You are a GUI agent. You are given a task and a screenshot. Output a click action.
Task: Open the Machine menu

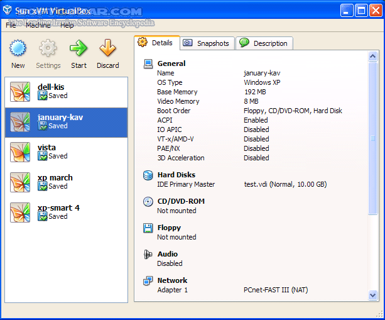point(38,25)
